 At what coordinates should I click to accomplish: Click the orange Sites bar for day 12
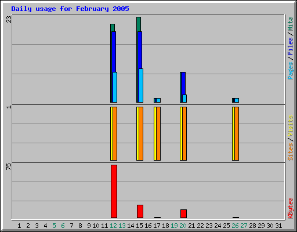[115, 133]
